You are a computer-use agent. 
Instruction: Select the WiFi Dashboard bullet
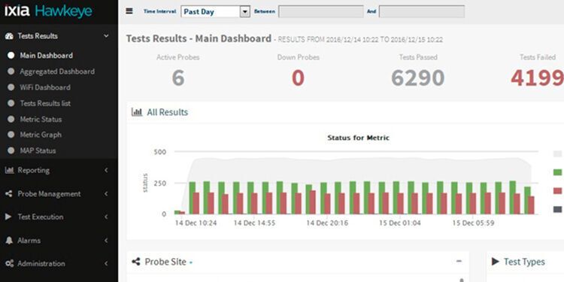pos(11,87)
